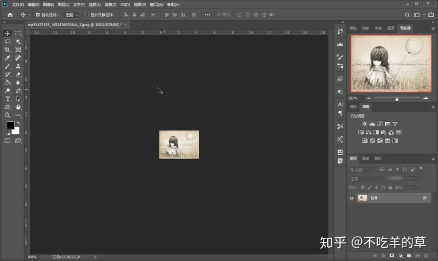Add Levels adjustment icon
This screenshot has height=261, width=438.
(x=372, y=124)
